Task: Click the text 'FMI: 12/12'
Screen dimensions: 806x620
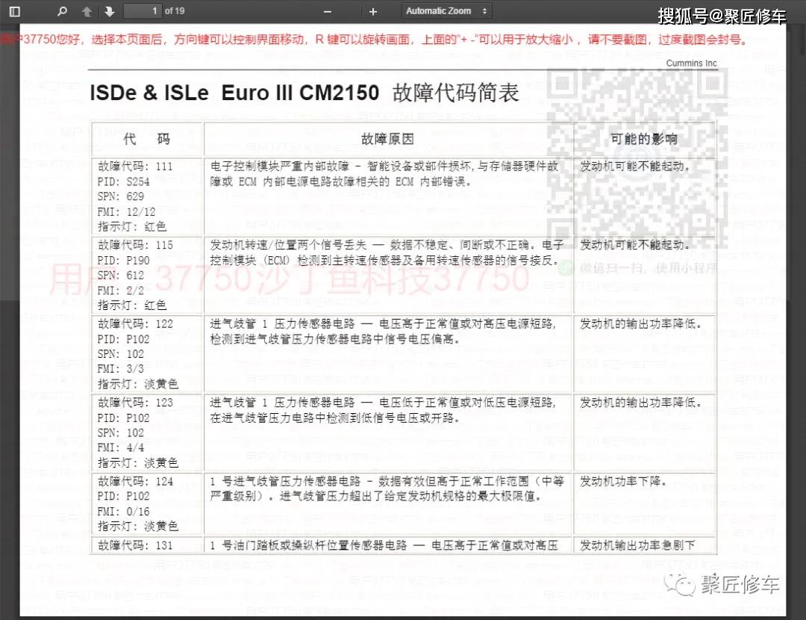Action: [x=126, y=212]
